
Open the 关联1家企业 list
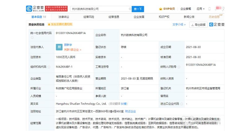pyautogui.click(x=73, y=50)
